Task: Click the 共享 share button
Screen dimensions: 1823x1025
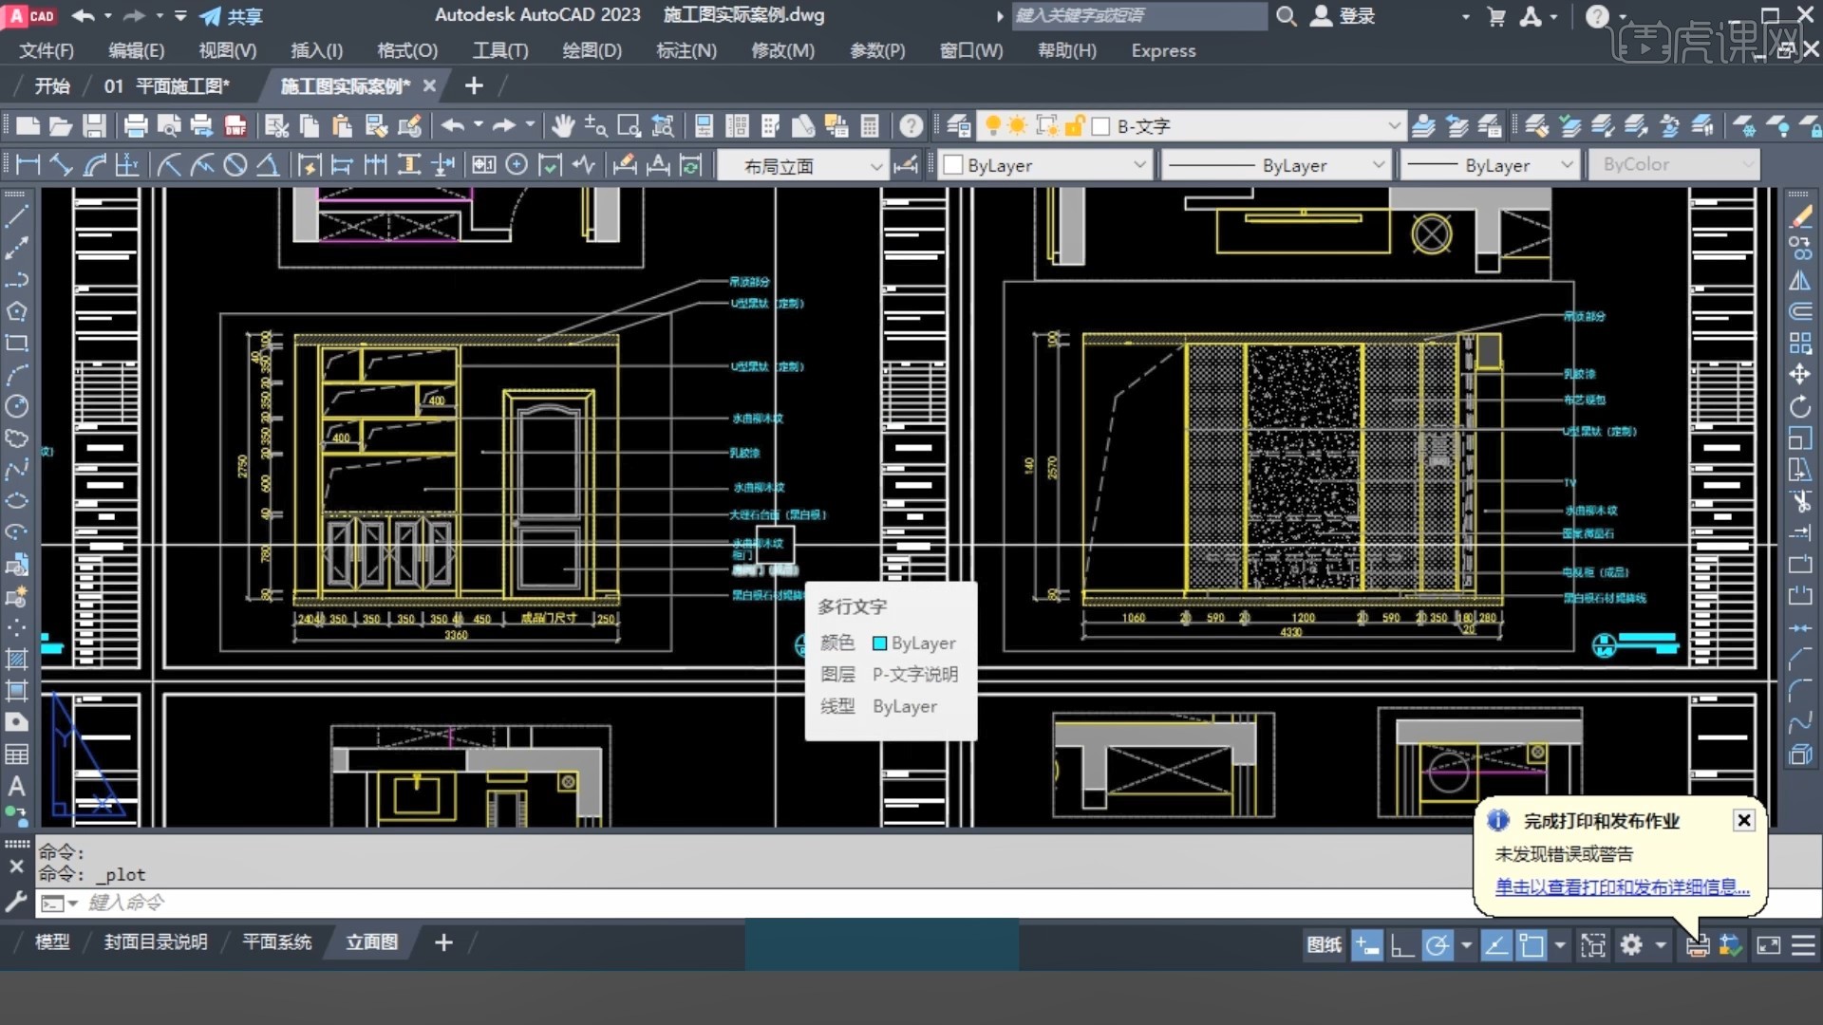Action: coord(232,16)
